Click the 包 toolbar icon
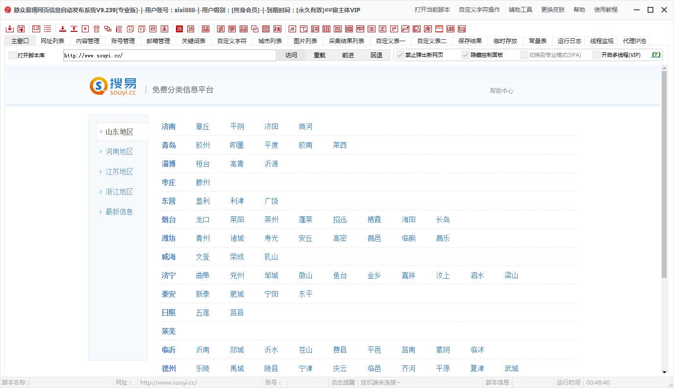The image size is (674, 388). pyautogui.click(x=337, y=29)
